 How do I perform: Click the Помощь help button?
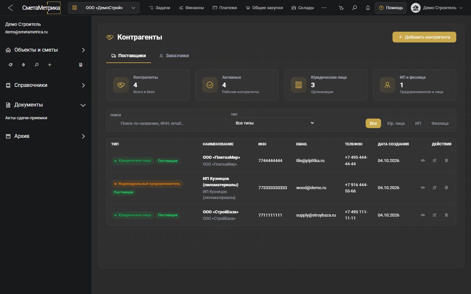tap(391, 8)
